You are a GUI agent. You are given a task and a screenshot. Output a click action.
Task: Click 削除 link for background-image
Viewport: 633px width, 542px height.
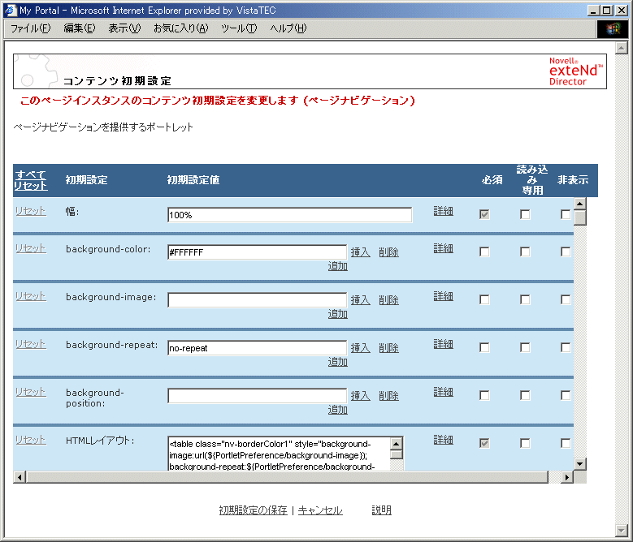click(388, 301)
